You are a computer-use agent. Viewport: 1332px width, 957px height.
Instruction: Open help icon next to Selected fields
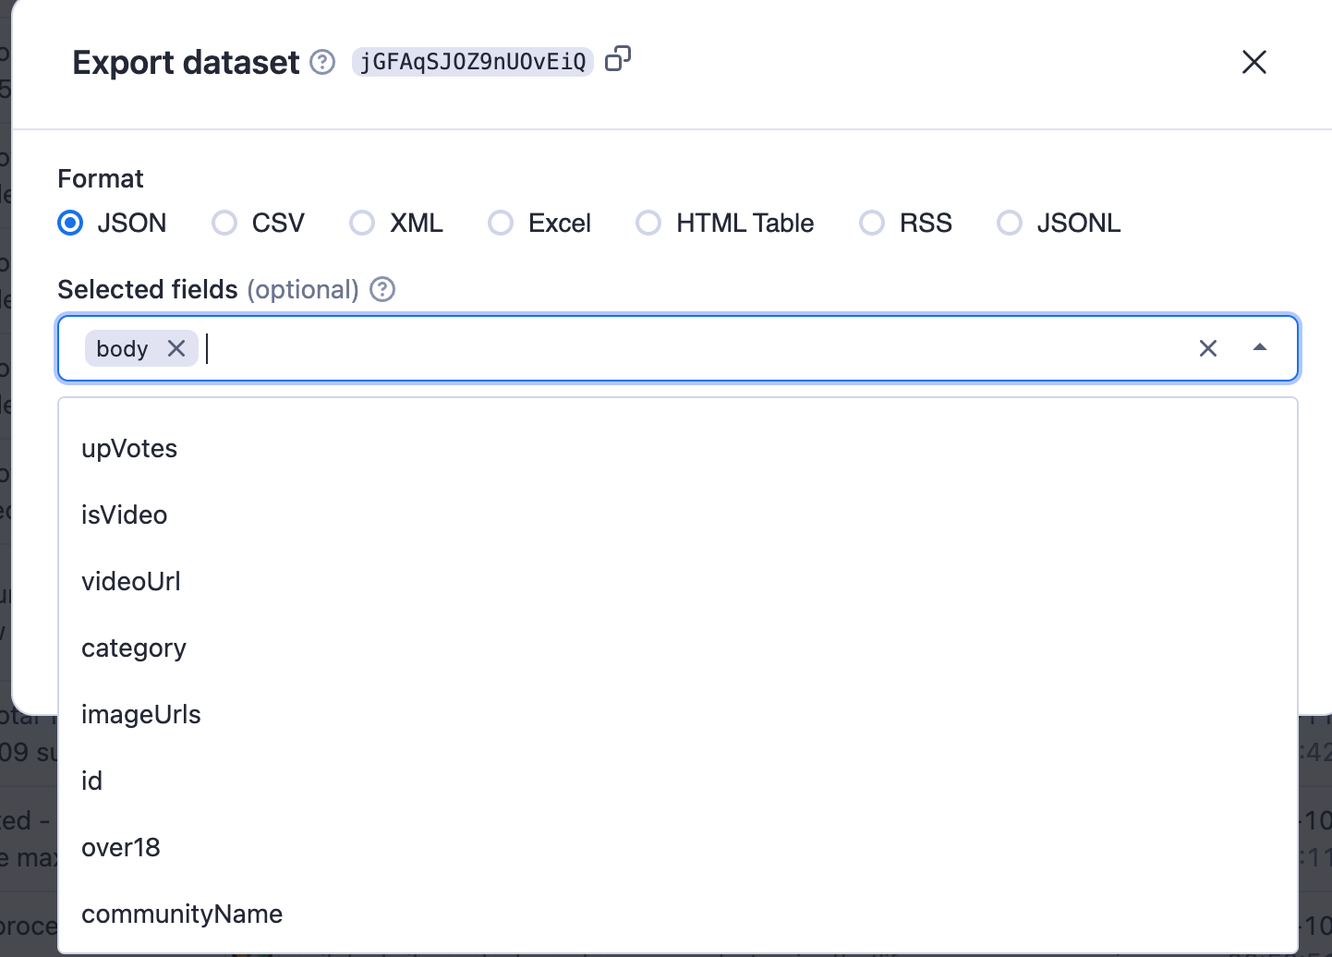click(382, 289)
